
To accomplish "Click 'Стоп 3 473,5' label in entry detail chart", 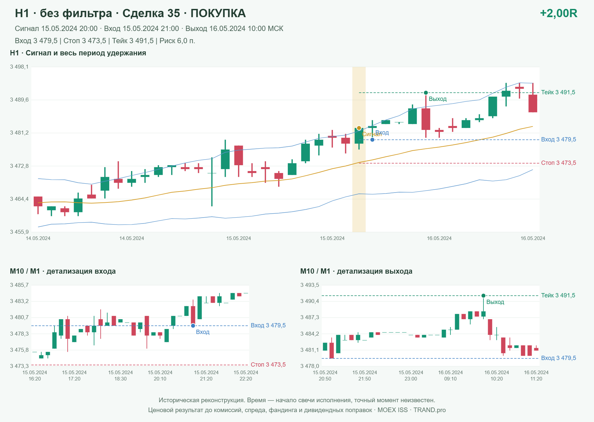I will coord(268,365).
